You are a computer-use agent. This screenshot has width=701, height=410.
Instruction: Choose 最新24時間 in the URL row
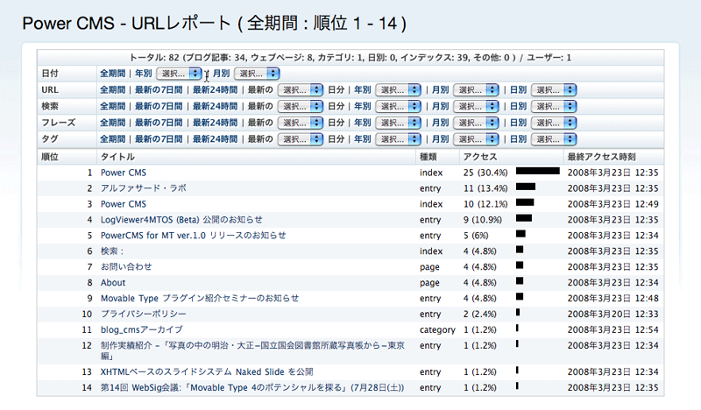pyautogui.click(x=215, y=90)
